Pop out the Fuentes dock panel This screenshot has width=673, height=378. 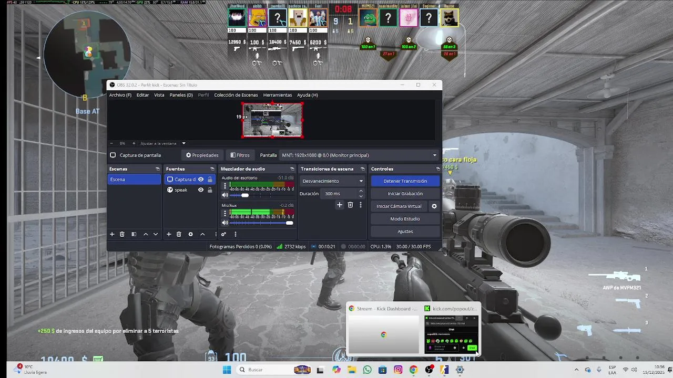click(x=212, y=169)
